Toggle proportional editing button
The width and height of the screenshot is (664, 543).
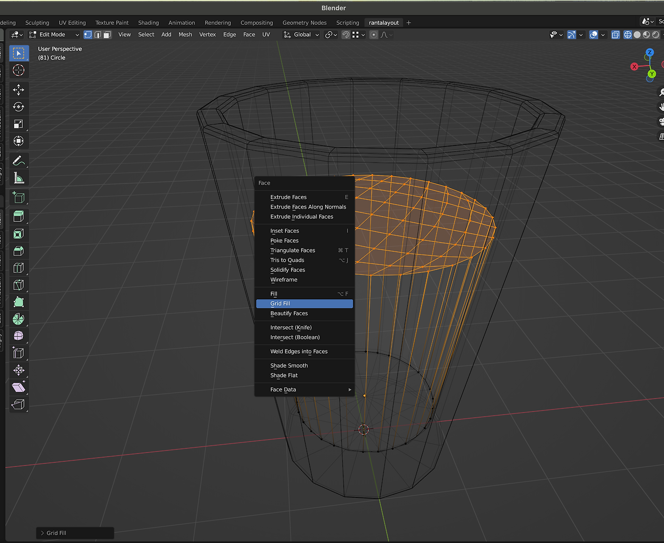374,35
